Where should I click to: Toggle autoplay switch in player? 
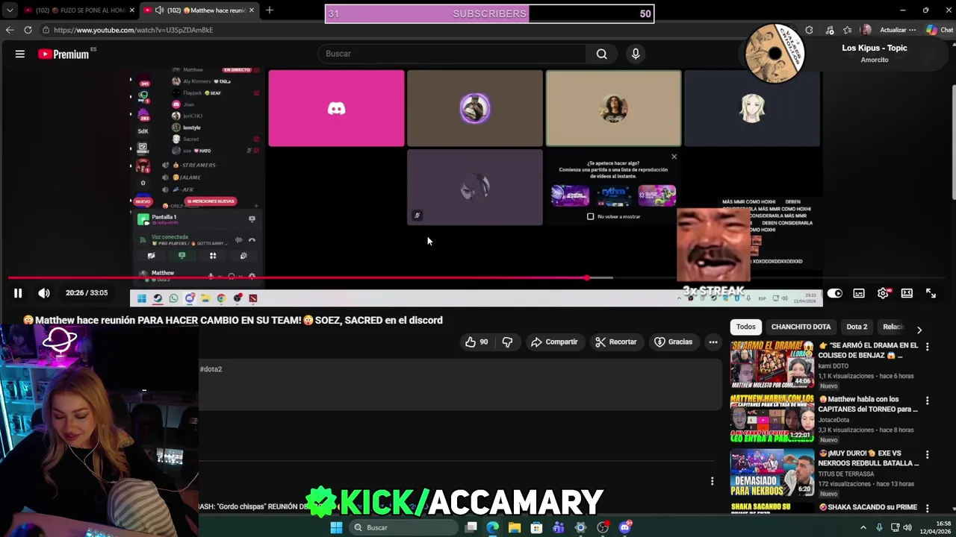coord(835,293)
